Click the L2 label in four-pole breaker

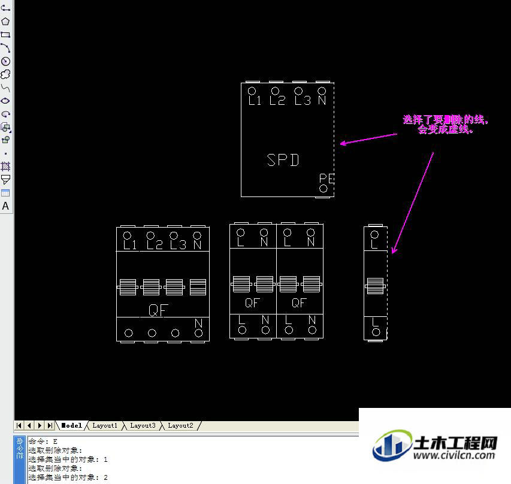point(155,245)
